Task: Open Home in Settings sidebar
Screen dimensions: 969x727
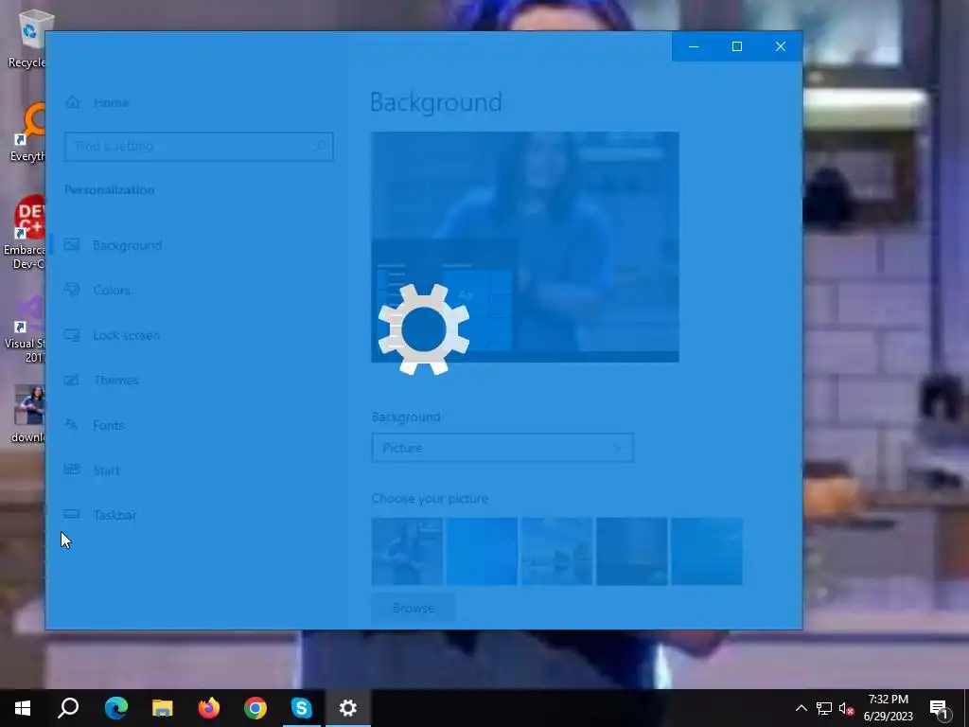Action: [112, 102]
